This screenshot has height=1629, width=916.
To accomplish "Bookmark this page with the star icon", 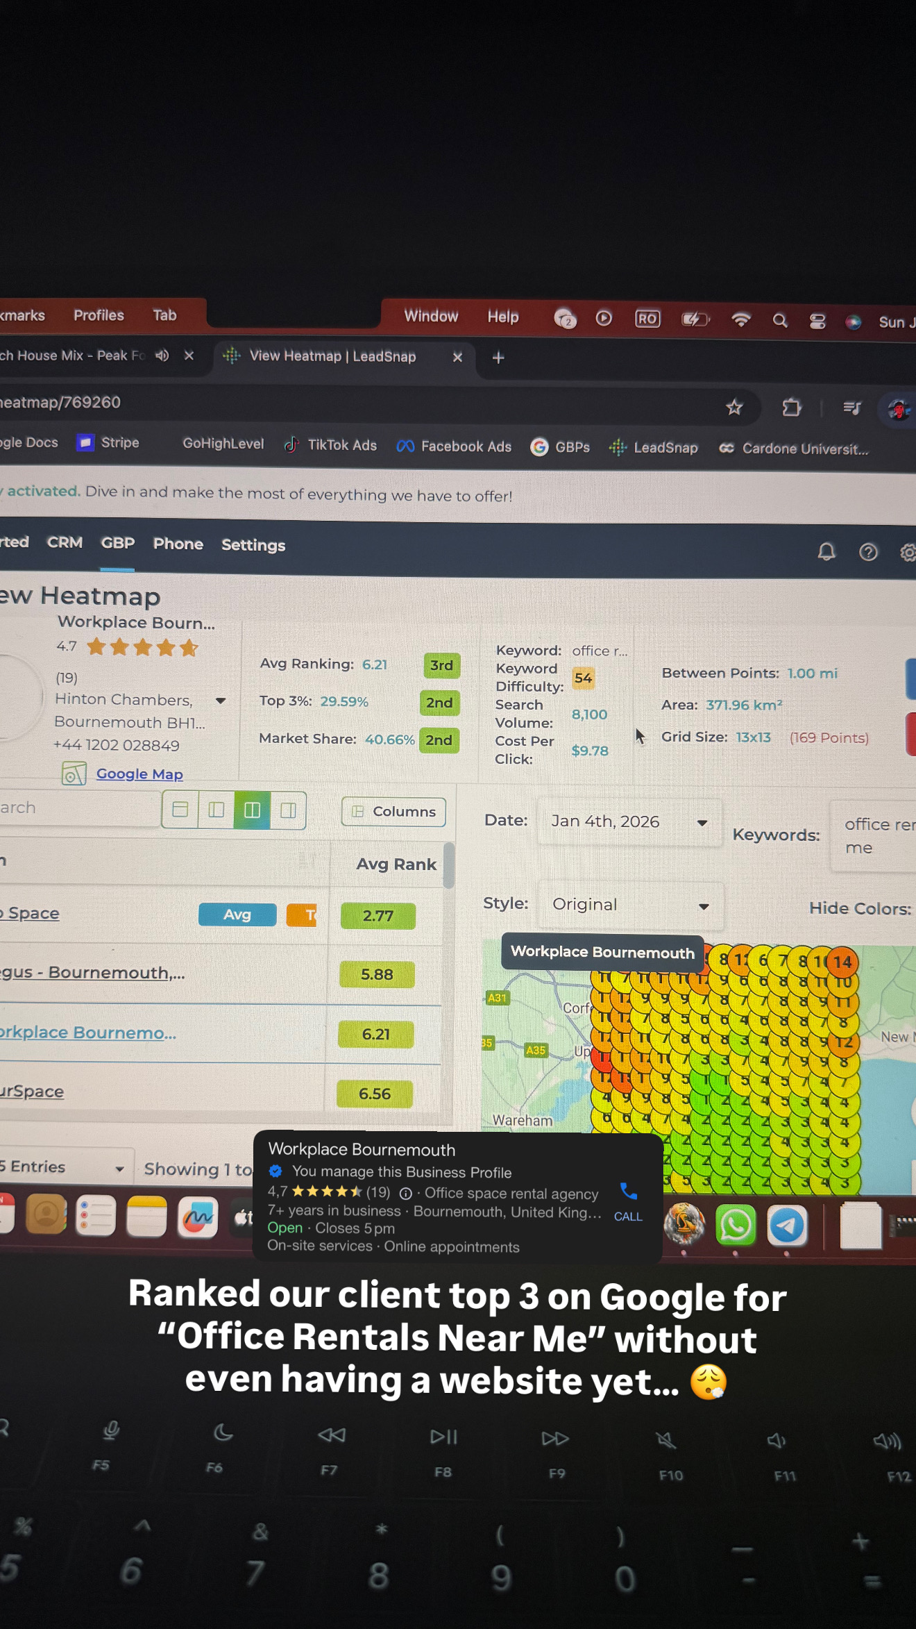I will coord(734,407).
